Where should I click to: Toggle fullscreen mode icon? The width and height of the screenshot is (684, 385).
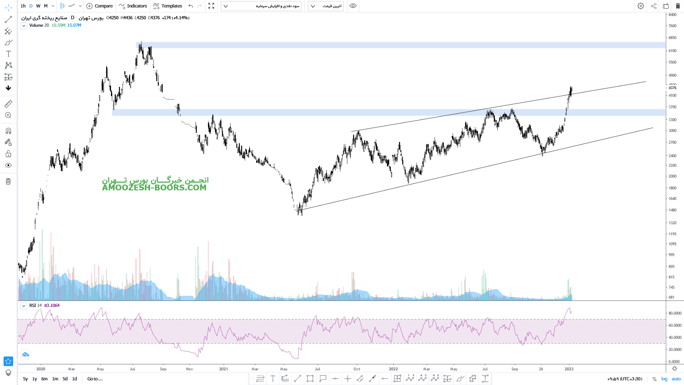click(211, 6)
